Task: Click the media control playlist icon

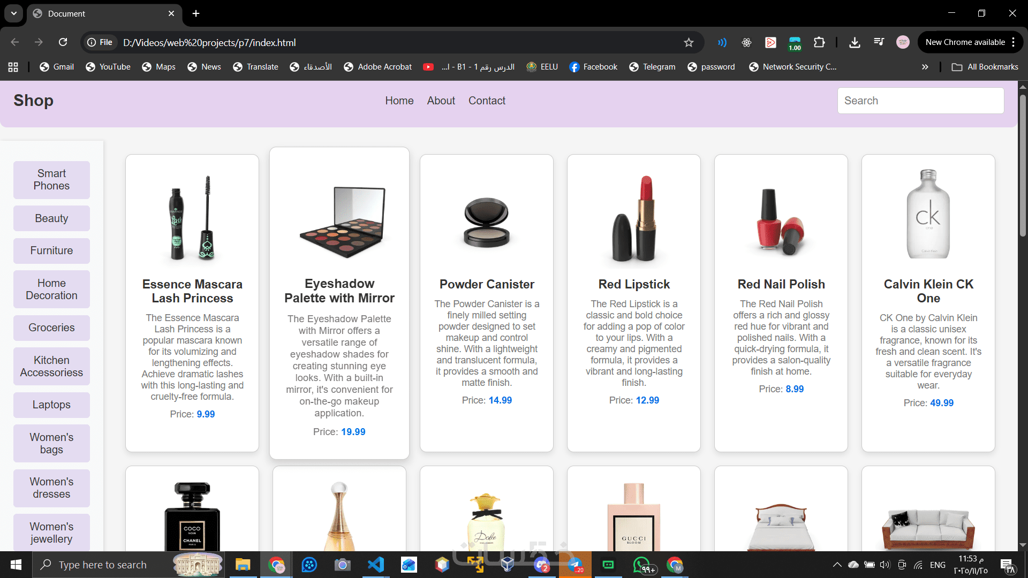Action: pos(879,42)
